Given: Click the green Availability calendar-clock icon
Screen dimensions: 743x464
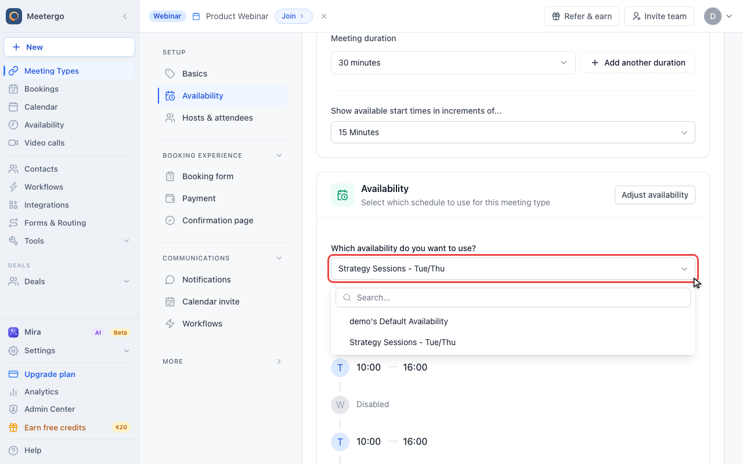Looking at the screenshot, I should (342, 195).
